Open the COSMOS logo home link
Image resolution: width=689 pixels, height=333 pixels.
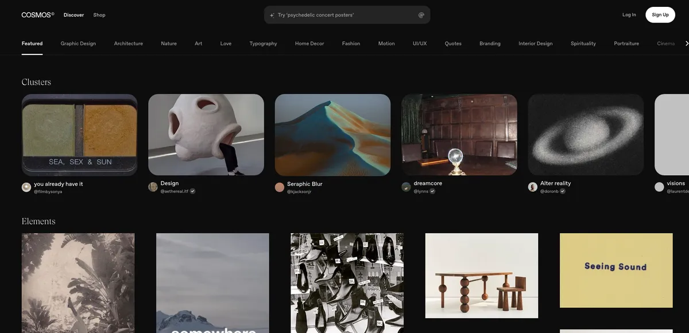38,15
